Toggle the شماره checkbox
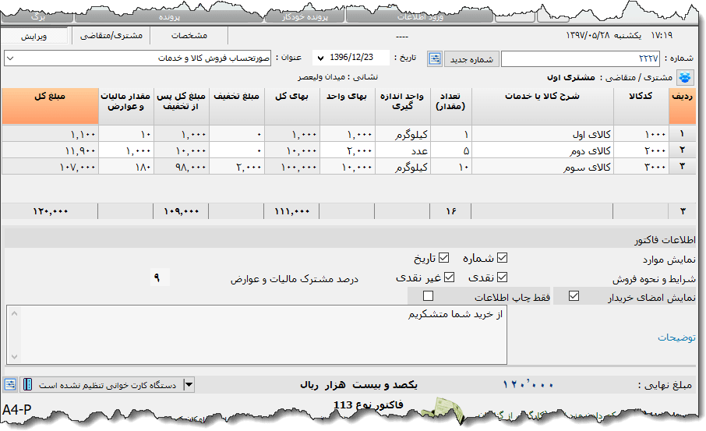The width and height of the screenshot is (706, 431). coord(502,258)
